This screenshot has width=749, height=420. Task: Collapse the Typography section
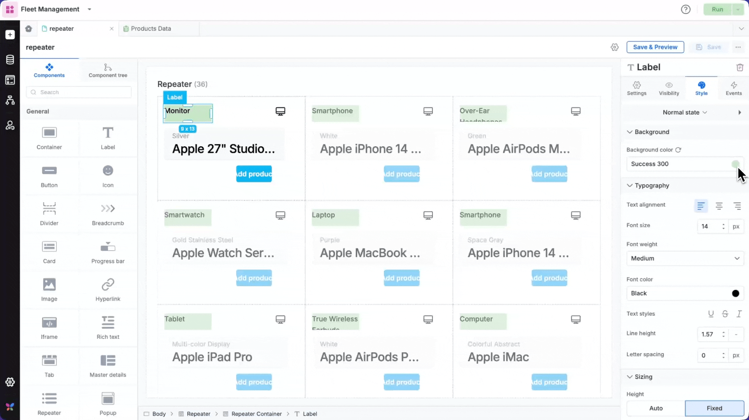click(x=629, y=185)
